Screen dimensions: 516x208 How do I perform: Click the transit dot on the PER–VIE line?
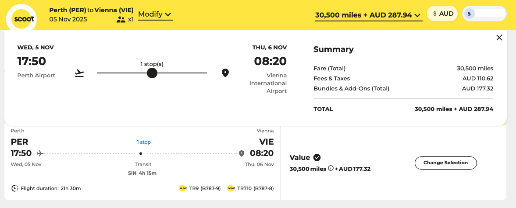point(141,153)
